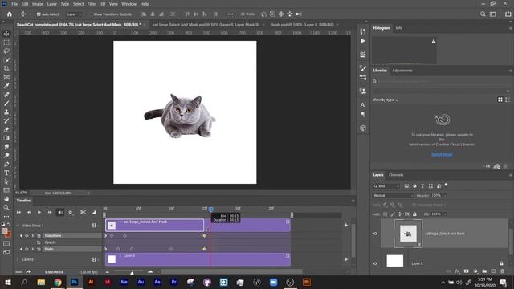
Task: Open the File menu
Action: 14,4
